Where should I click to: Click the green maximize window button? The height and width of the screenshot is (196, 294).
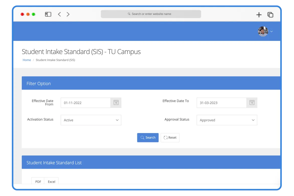click(x=34, y=14)
